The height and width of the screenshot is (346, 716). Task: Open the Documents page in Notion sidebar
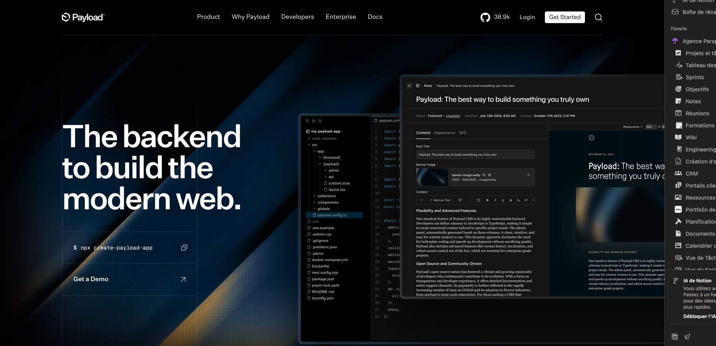point(695,233)
